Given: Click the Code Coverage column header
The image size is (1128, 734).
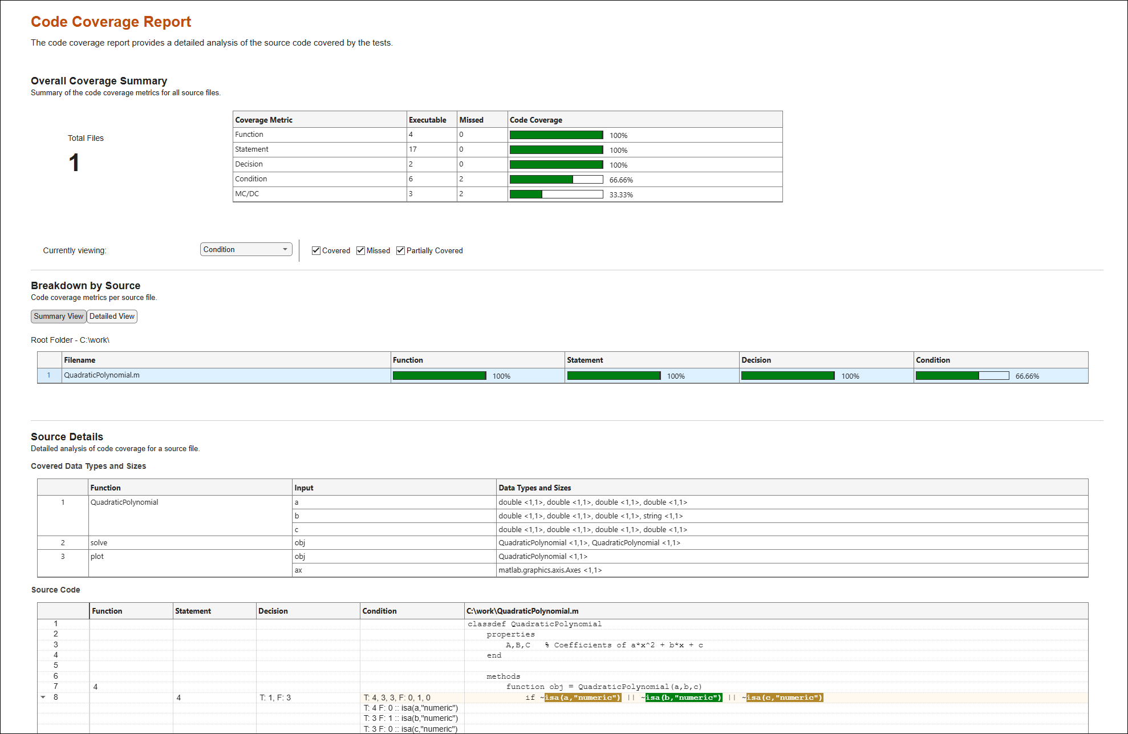Looking at the screenshot, I should (645, 120).
